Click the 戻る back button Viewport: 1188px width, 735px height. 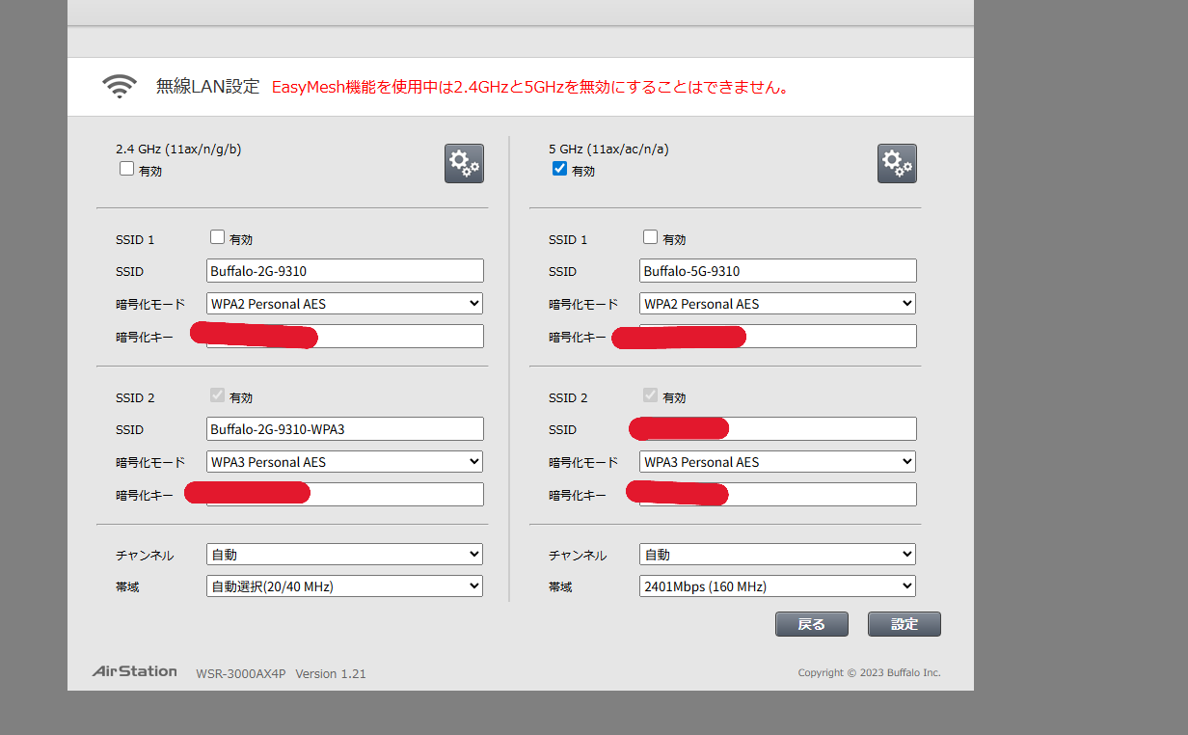(811, 624)
